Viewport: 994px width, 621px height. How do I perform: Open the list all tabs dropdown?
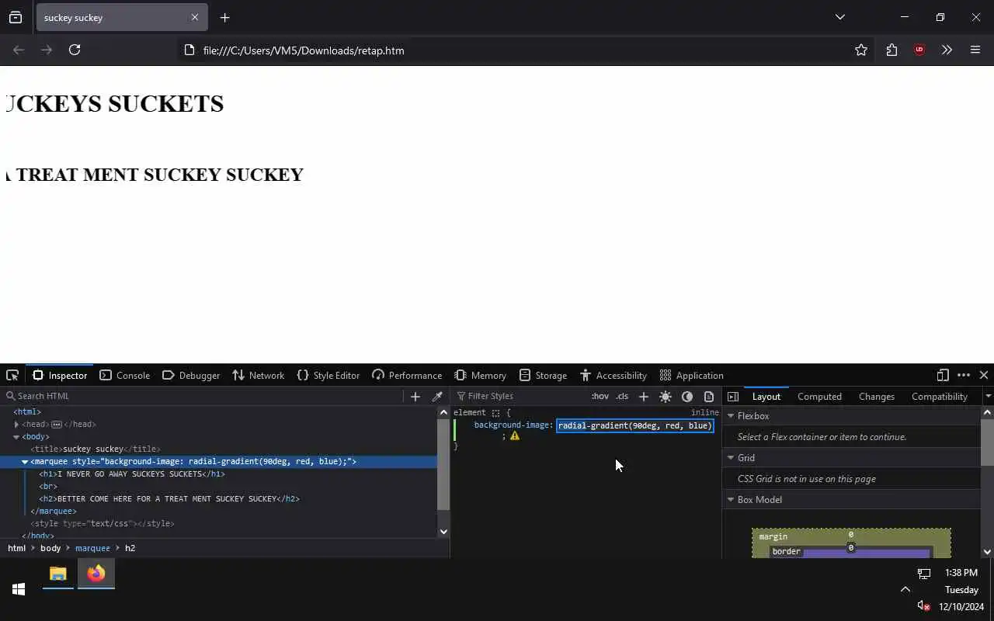pyautogui.click(x=839, y=17)
